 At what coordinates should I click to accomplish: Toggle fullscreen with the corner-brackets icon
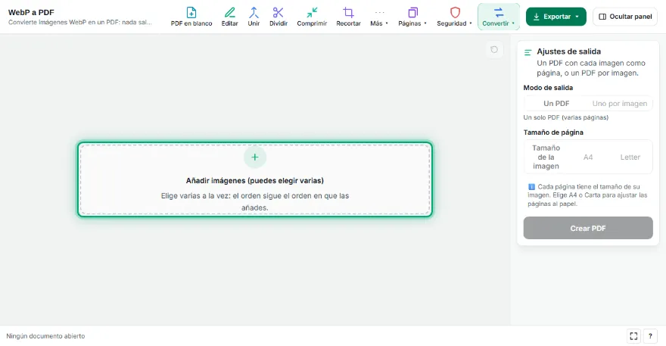633,336
